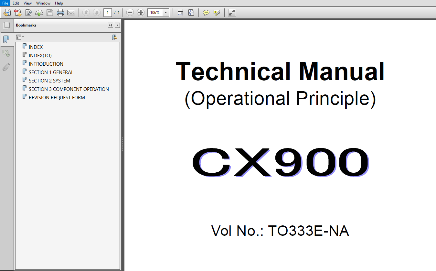
Task: Open the View menu
Action: pos(28,3)
